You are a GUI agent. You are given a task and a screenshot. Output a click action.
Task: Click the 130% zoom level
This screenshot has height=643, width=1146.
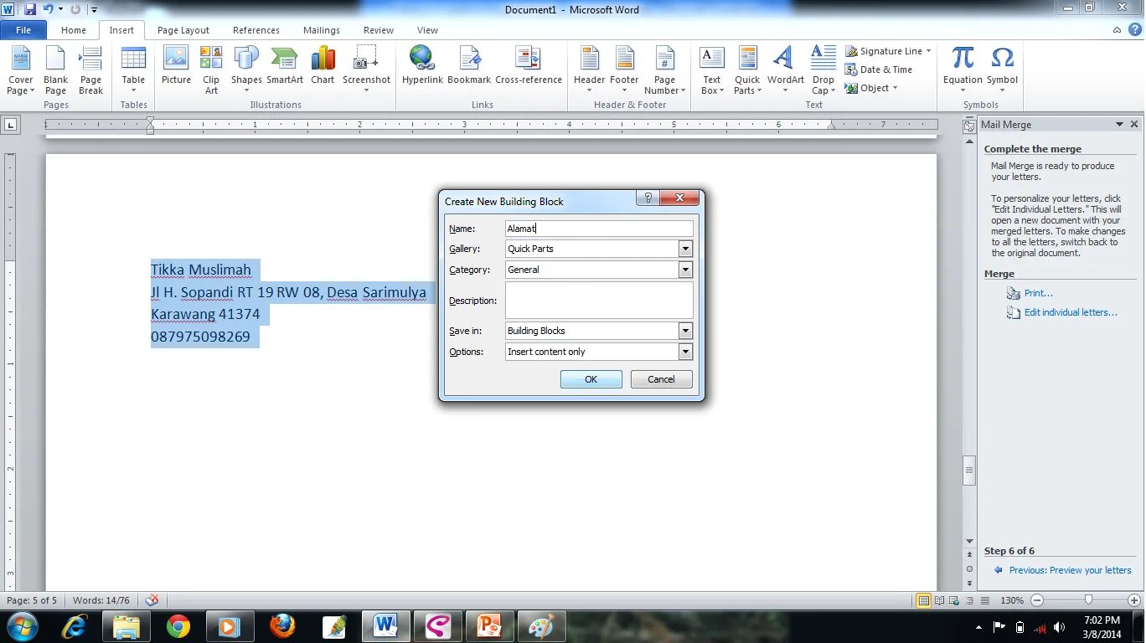(1012, 600)
